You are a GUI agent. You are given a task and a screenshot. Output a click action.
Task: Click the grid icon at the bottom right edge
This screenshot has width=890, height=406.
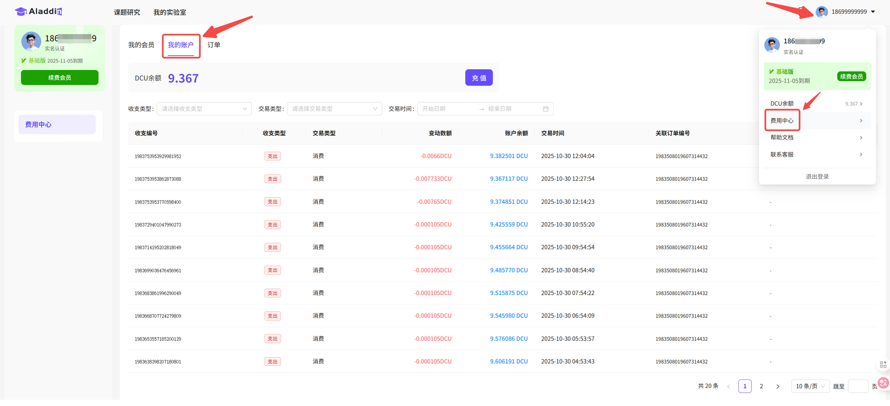coord(883,364)
